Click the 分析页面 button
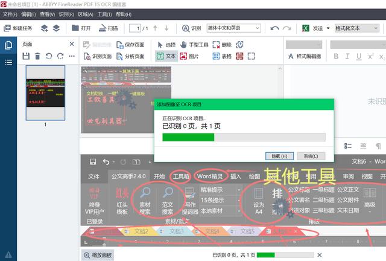The image size is (386, 261). [130, 56]
